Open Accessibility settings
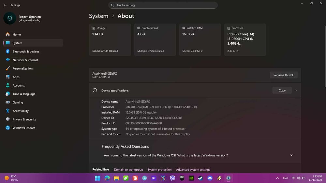Screen dimensions: 326x183 pos(33,111)
